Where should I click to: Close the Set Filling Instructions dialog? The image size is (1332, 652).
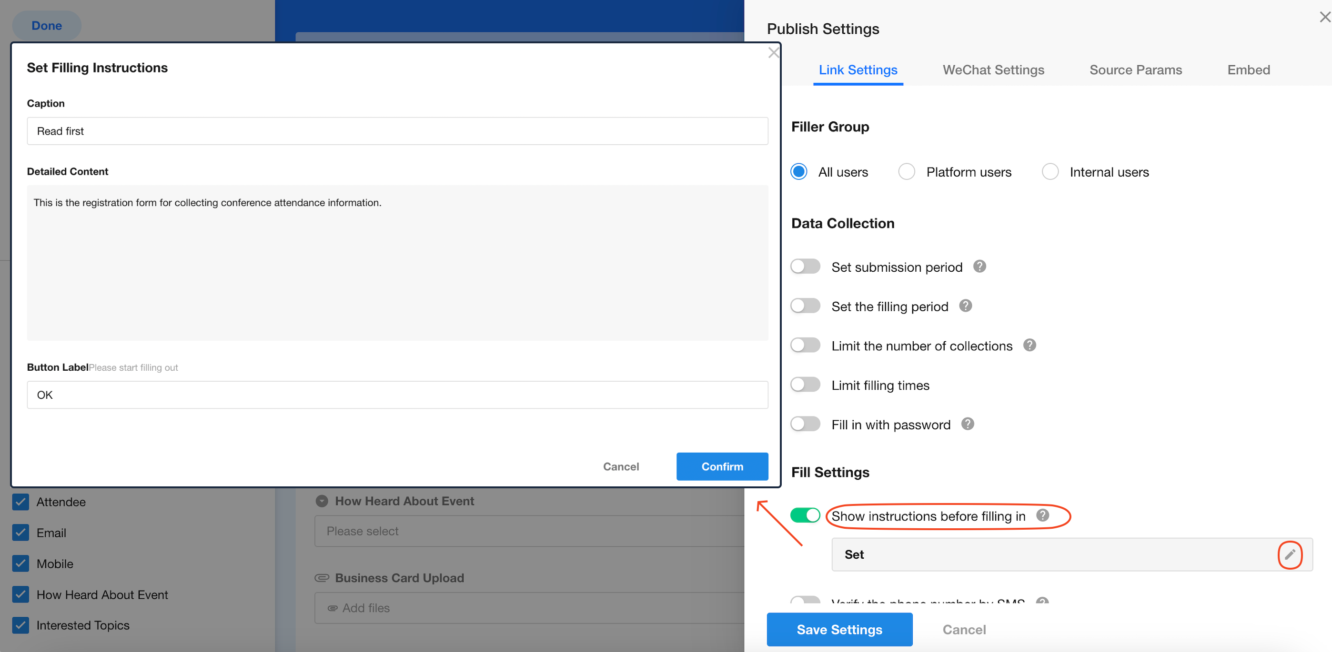tap(773, 53)
